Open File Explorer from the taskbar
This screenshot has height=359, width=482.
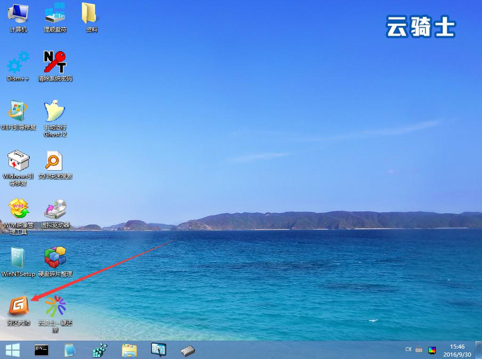tap(129, 350)
